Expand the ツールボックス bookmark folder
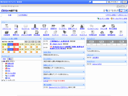The width and height of the screenshot is (128, 96). [x=2, y=80]
